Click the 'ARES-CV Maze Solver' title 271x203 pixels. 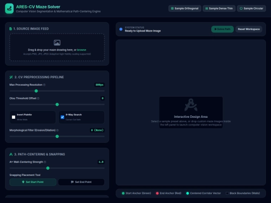38,7
